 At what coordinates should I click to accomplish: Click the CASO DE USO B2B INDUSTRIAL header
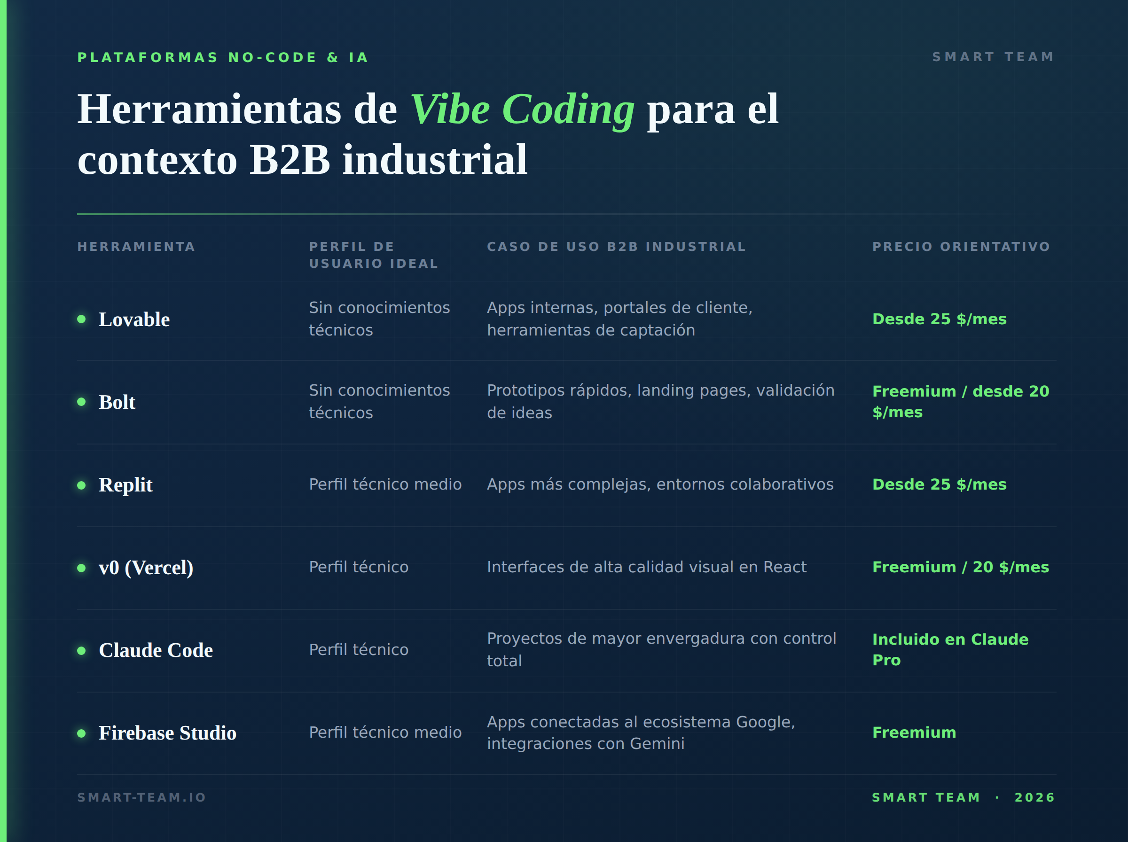click(x=616, y=247)
